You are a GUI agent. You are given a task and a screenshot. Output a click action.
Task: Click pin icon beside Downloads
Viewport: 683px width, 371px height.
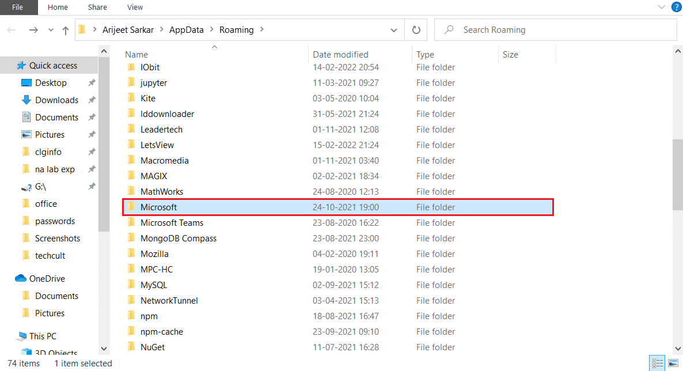coord(92,100)
